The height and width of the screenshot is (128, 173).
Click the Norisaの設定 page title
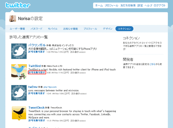[30, 18]
